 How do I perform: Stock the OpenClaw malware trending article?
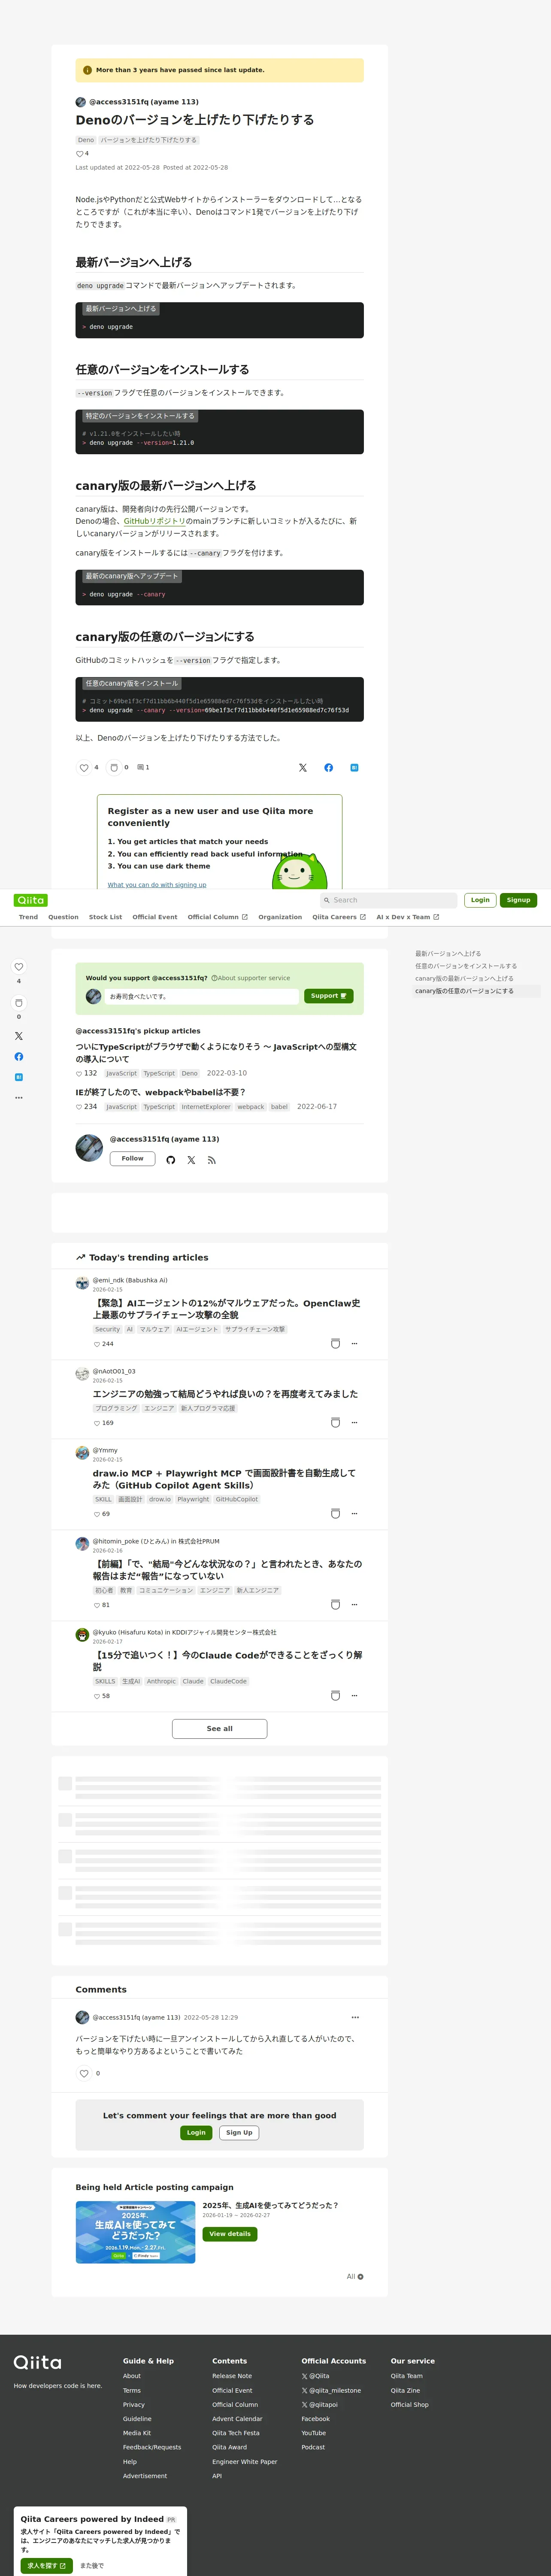335,1343
